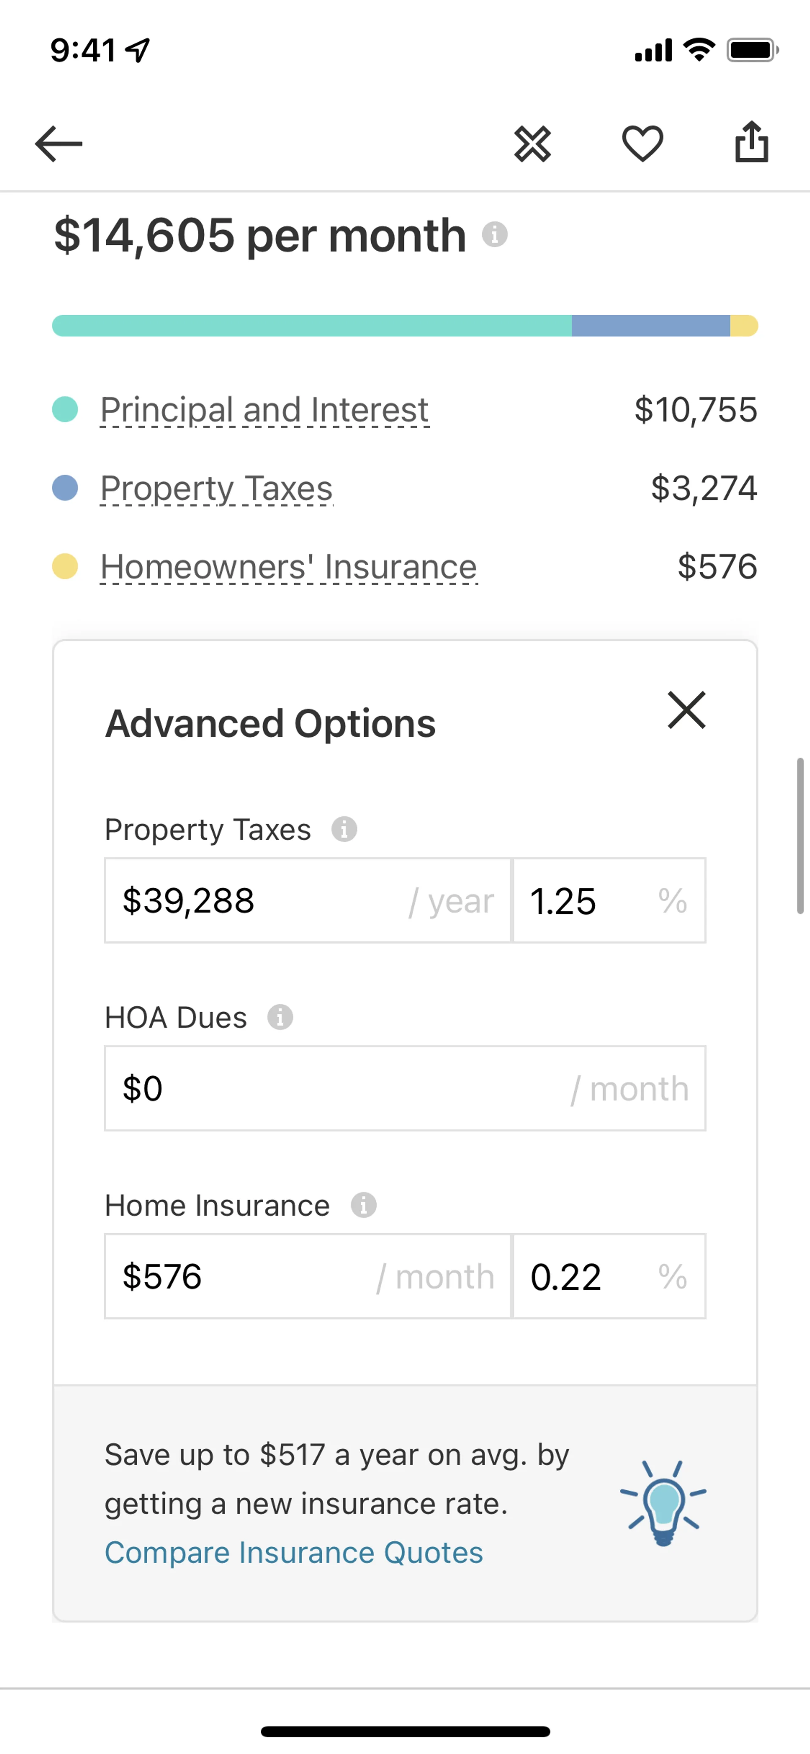
Task: Tap the HOA Dues info icon
Action: 280,1017
